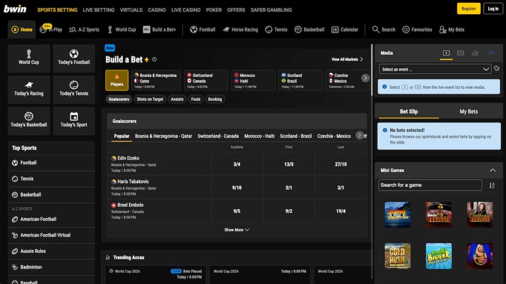Open A-Z Sports in the top navigation
This screenshot has width=506, height=284.
pos(84,30)
